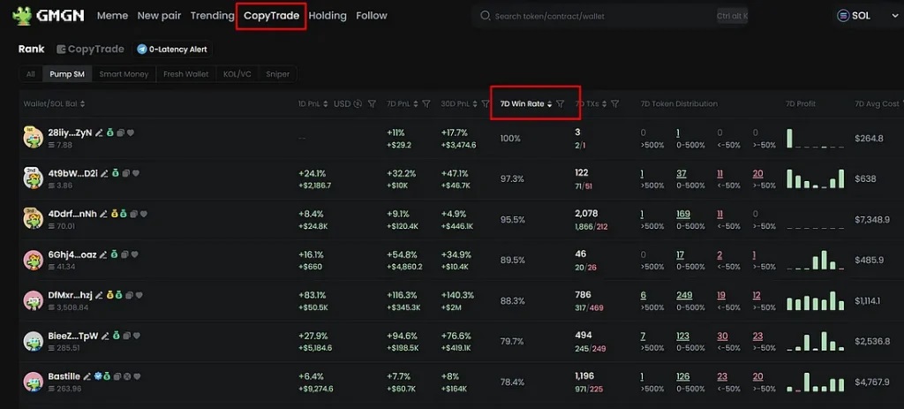Open wallet 4Ddrf...nNh details

[72, 214]
